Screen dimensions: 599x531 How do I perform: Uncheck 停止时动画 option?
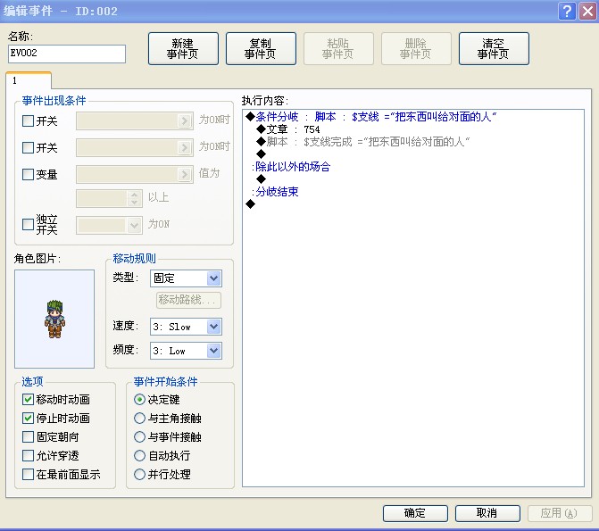point(28,419)
